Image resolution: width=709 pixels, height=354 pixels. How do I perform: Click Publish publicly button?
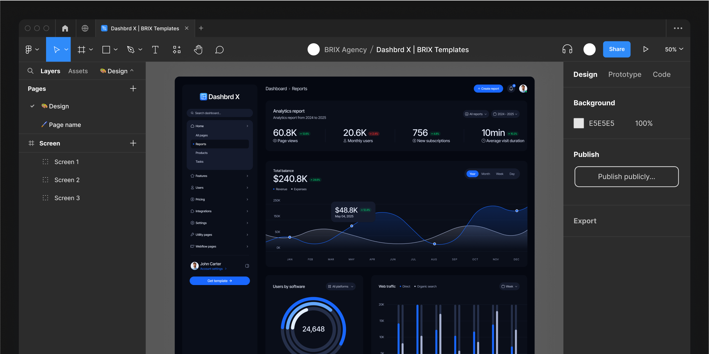626,176
